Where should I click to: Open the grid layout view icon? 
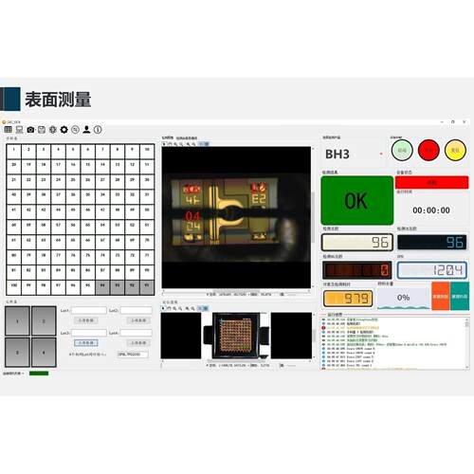[x=9, y=129]
